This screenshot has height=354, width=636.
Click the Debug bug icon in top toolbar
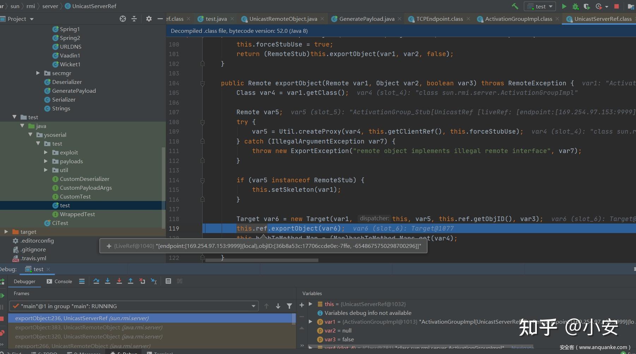(575, 6)
